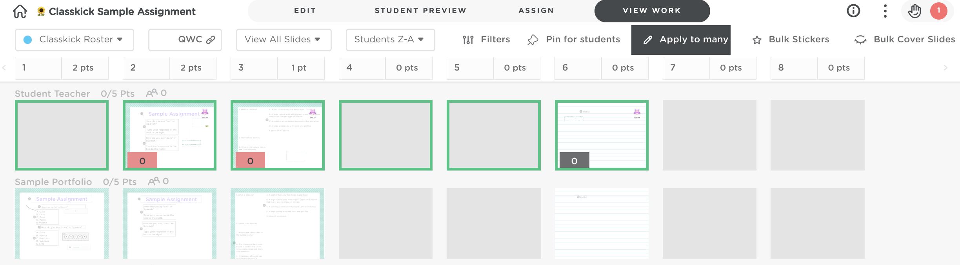The image size is (960, 265).
Task: Open the View All Slides dropdown
Action: point(284,40)
